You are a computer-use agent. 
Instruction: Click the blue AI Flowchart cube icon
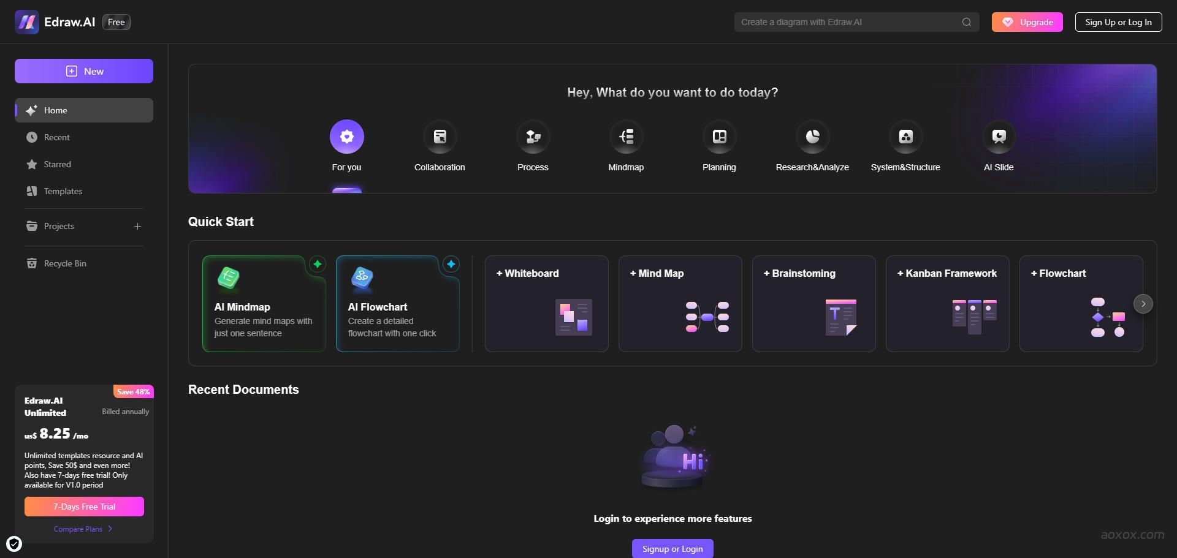click(362, 278)
